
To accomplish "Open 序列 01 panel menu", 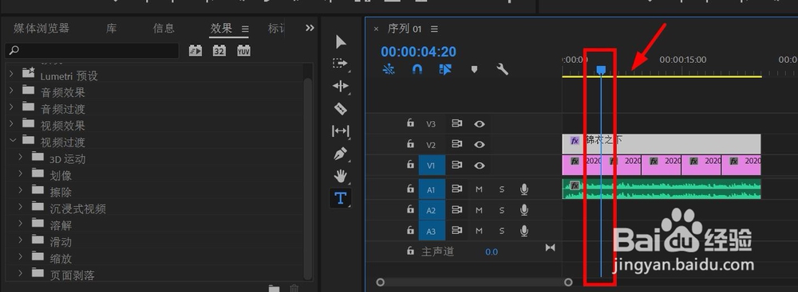I will click(x=434, y=29).
